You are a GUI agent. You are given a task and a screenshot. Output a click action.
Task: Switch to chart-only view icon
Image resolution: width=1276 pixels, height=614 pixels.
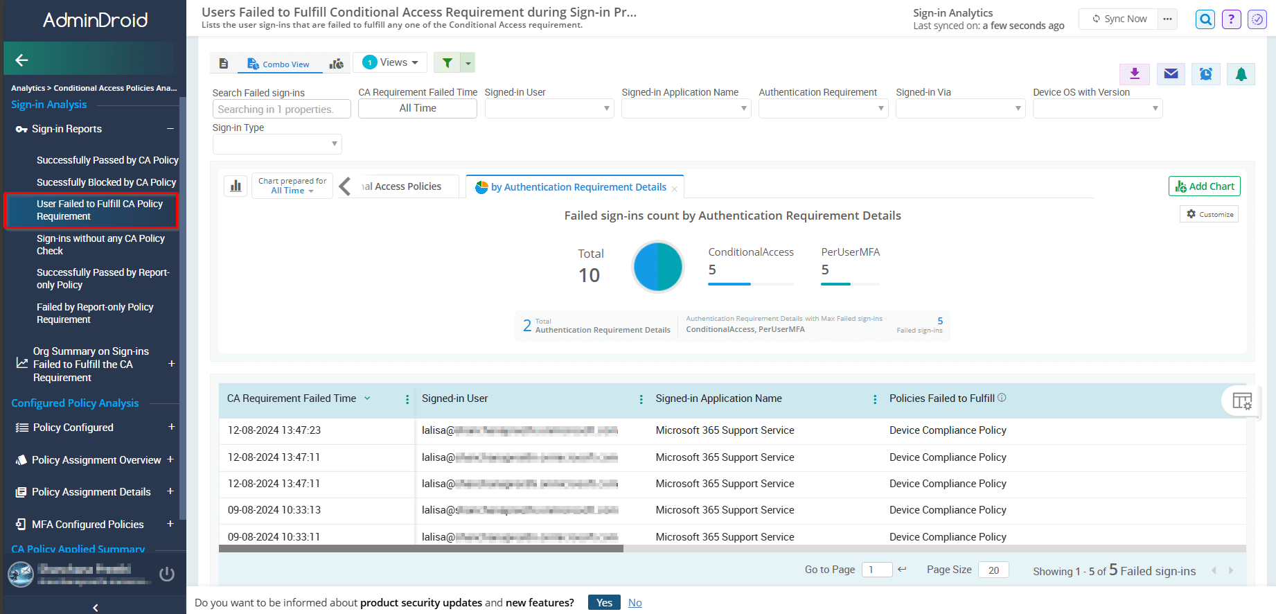point(336,64)
